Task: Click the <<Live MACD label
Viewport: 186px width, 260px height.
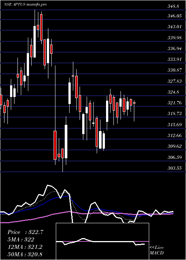Action: click(x=157, y=250)
